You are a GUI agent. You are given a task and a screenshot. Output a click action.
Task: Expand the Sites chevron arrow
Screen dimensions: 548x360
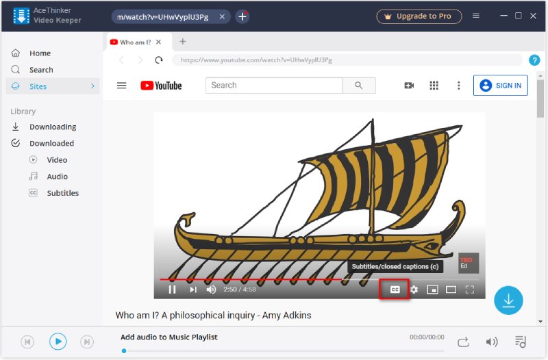[92, 86]
